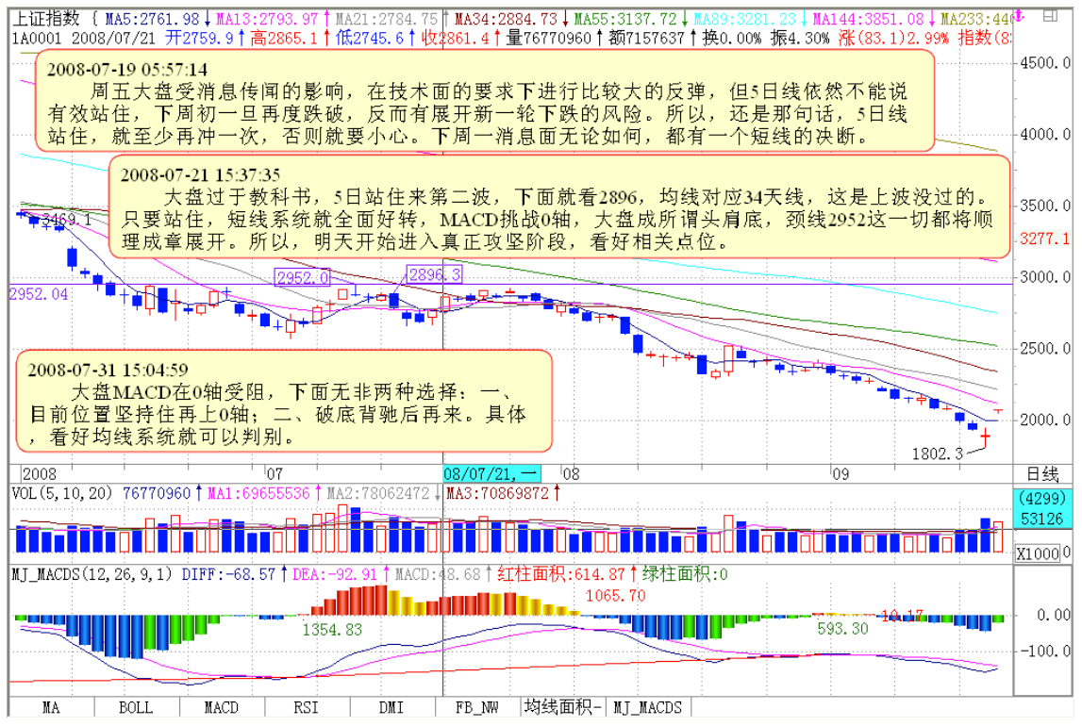1082x726 pixels.
Task: Click the cyan (4299) 53126 volume value box
Action: click(1042, 508)
